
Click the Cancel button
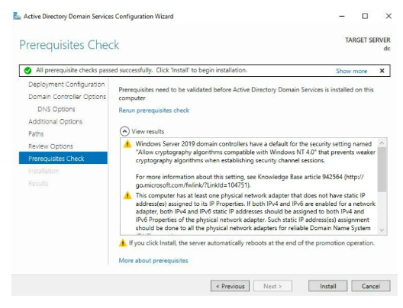tap(371, 286)
